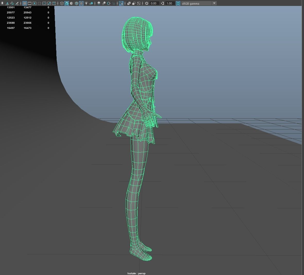Enable smooth shade all mode
Image resolution: width=304 pixels, height=275 pixels.
(x=67, y=3)
